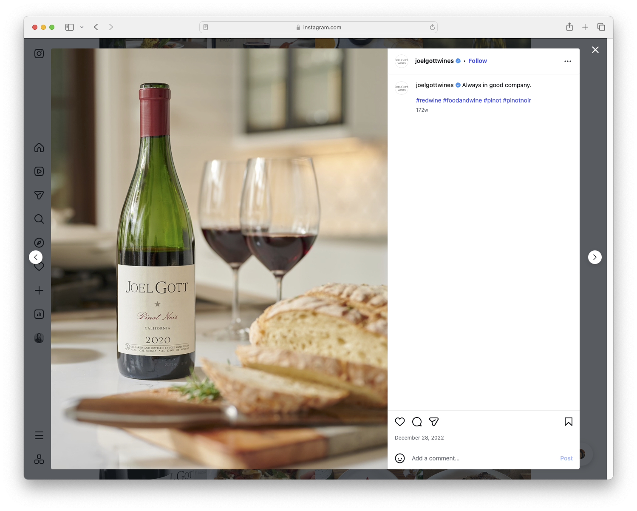Open joelgottwines avatar beside caption
The height and width of the screenshot is (511, 637).
click(402, 88)
